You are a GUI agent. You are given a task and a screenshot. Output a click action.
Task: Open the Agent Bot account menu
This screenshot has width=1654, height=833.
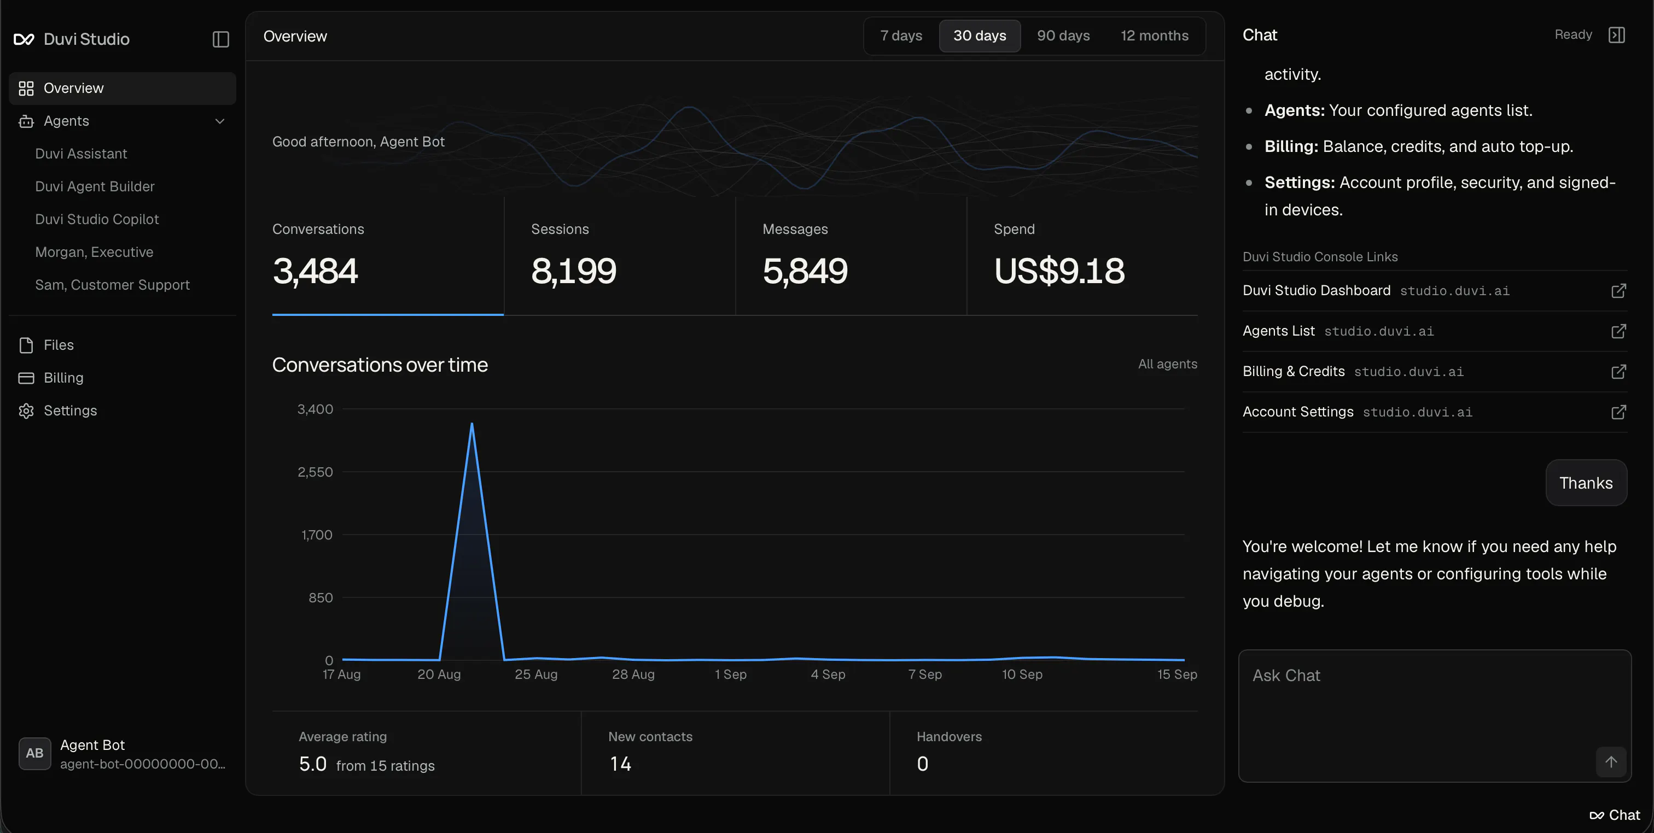click(x=123, y=753)
